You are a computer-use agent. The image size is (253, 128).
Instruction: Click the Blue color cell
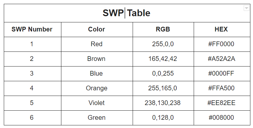[x=97, y=74]
